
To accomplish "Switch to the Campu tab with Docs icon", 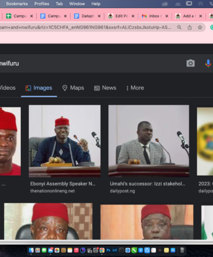I will click(53, 16).
